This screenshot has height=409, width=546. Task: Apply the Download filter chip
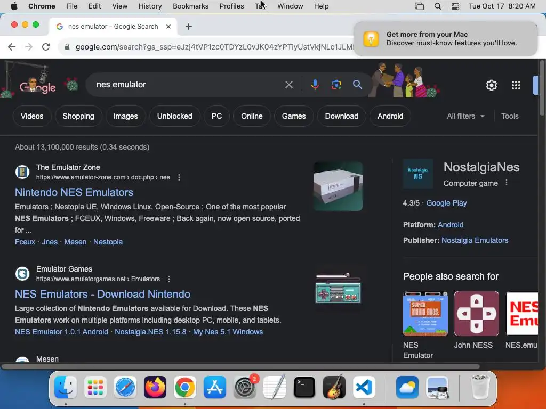click(x=342, y=116)
